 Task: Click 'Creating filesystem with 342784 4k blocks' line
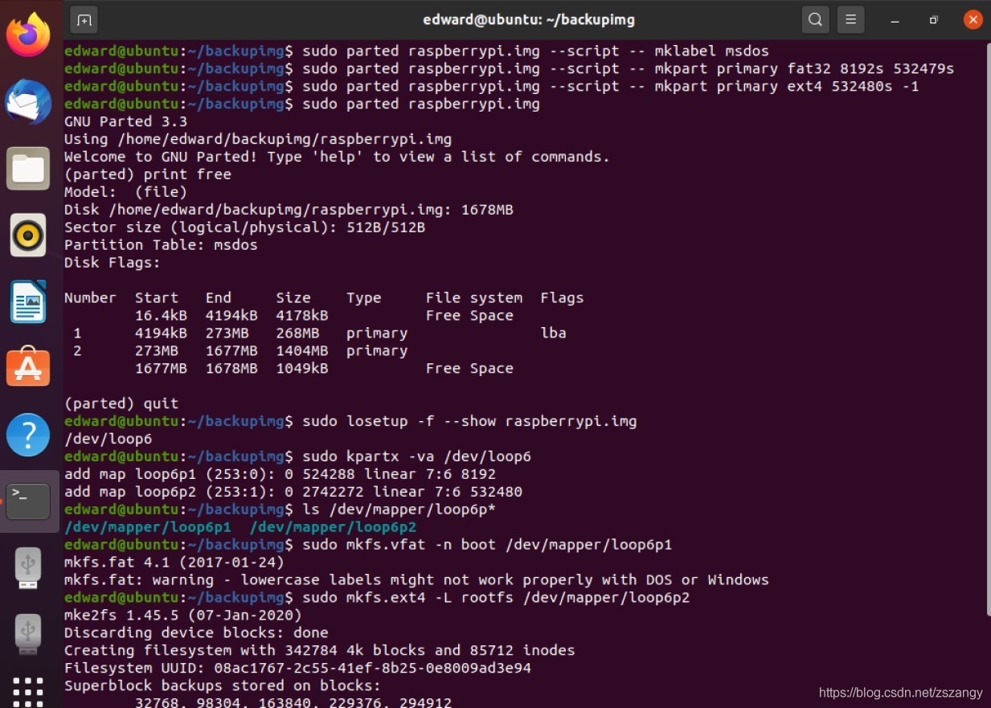coord(319,650)
